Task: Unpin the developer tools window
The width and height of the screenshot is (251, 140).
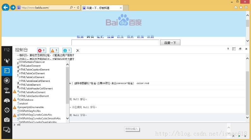Action: pyautogui.click(x=240, y=49)
